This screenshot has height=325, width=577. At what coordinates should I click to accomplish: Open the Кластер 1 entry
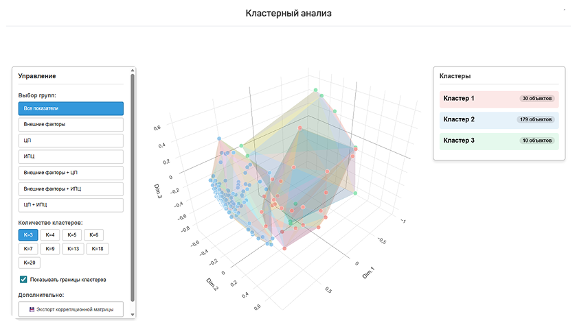coord(499,99)
